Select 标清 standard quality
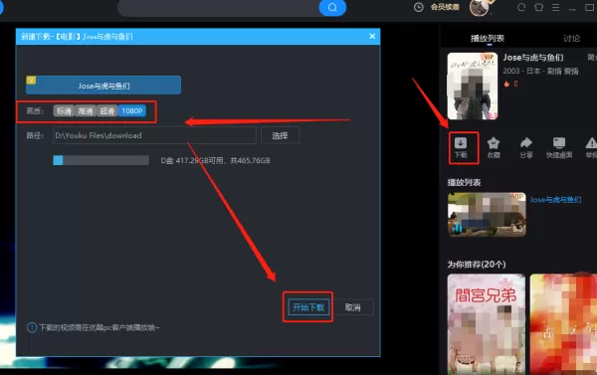597x375 pixels. (64, 110)
